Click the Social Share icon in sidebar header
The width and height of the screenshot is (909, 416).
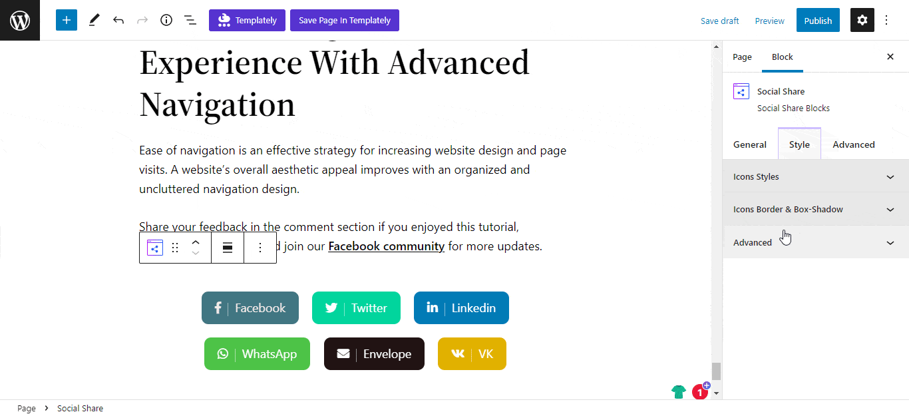click(x=741, y=91)
